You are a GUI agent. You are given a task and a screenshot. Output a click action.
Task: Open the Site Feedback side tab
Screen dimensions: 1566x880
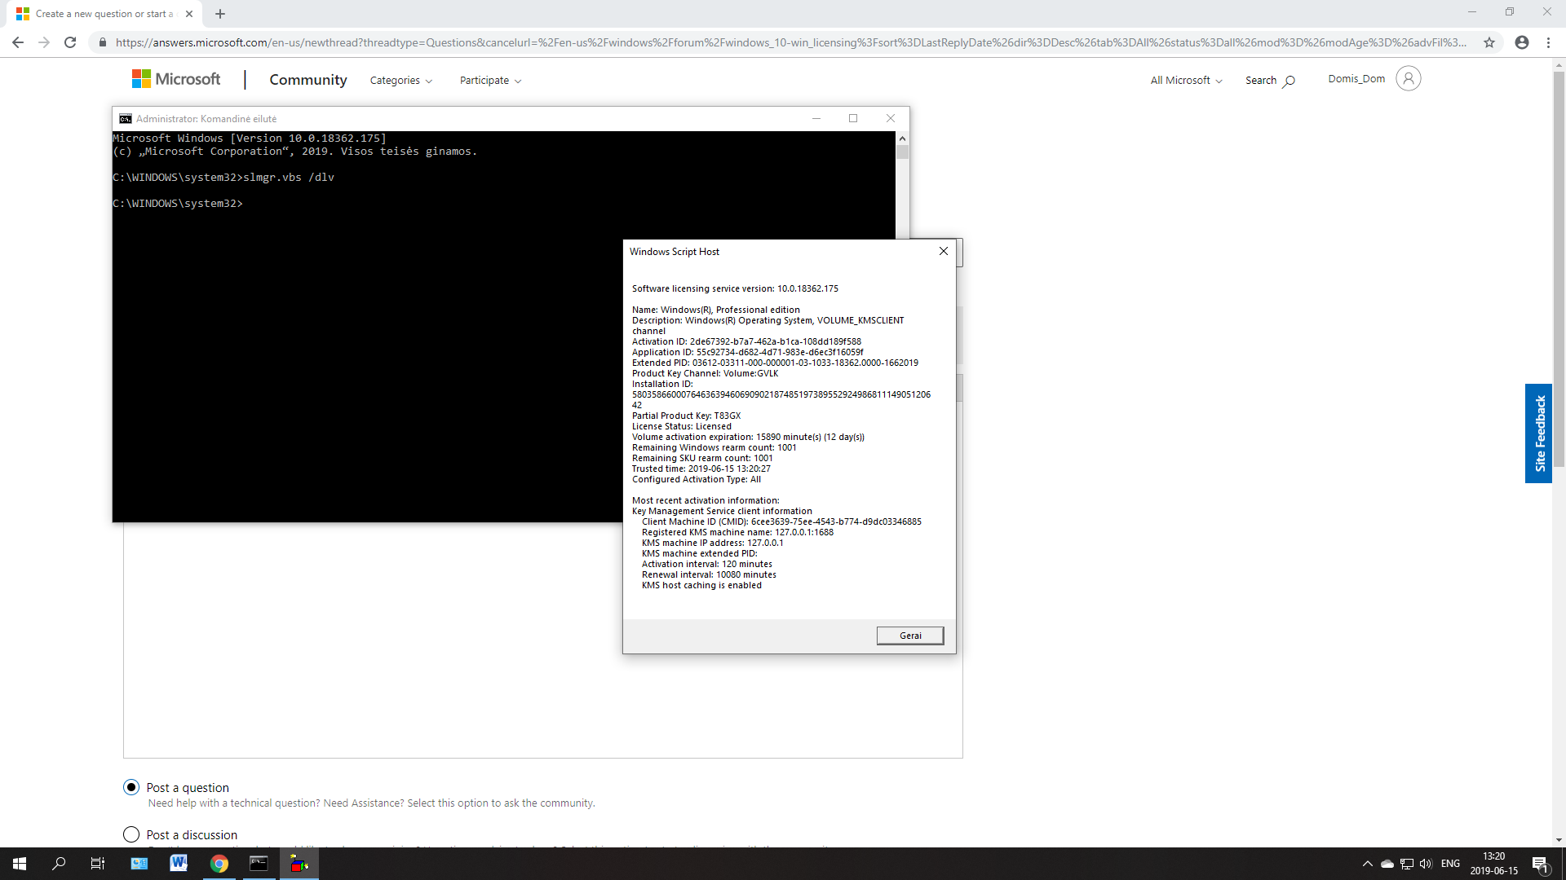(x=1539, y=433)
